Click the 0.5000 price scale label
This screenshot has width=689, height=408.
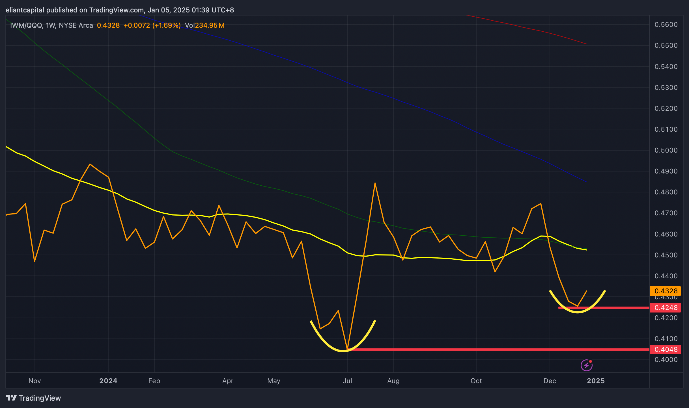(666, 150)
